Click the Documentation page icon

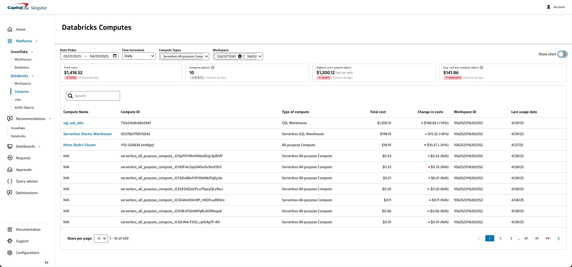(x=10, y=229)
